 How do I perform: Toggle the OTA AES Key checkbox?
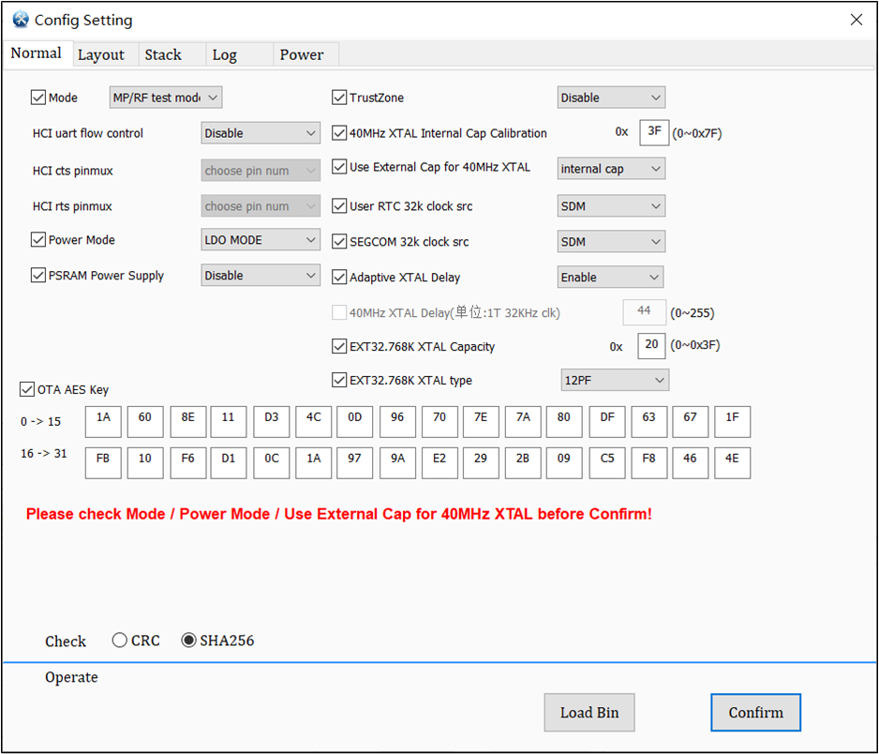[27, 389]
